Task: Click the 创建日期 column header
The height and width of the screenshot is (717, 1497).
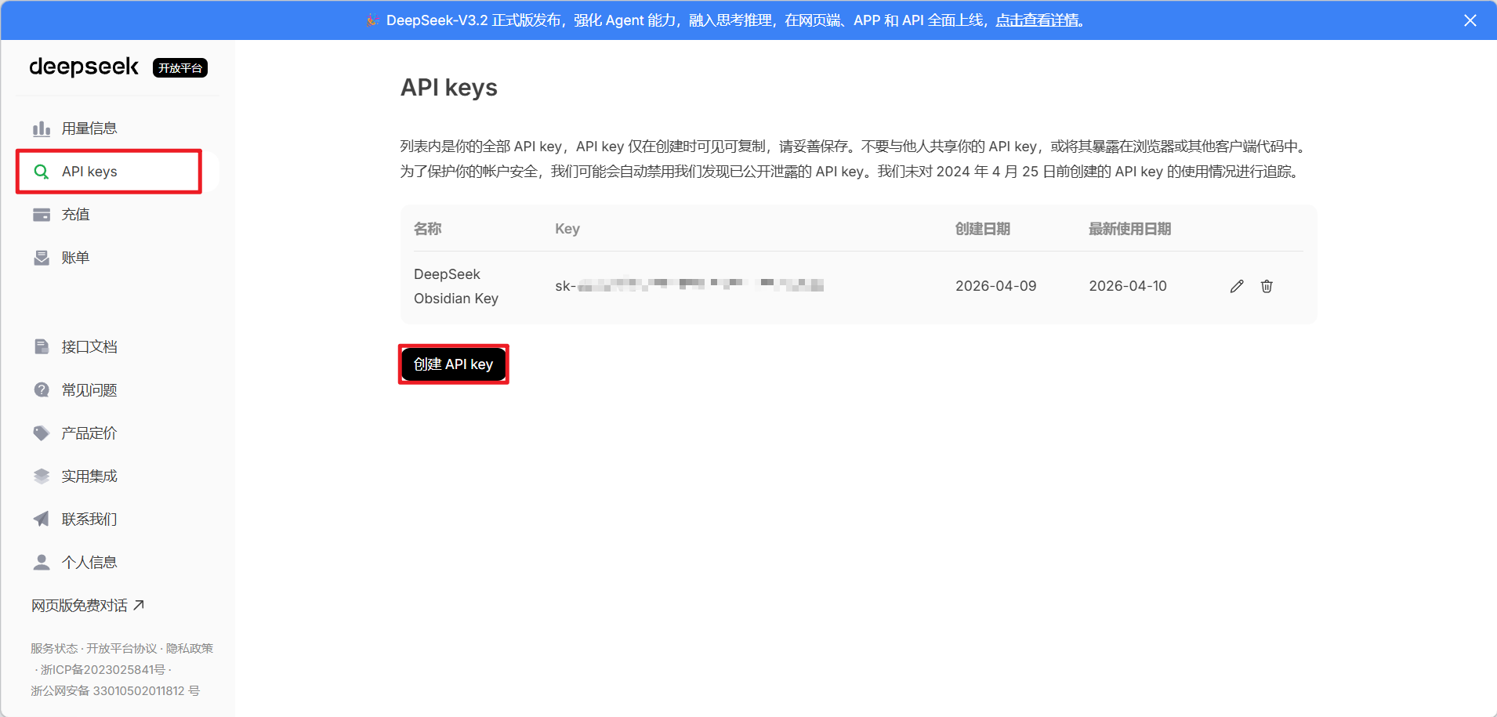Action: point(983,229)
